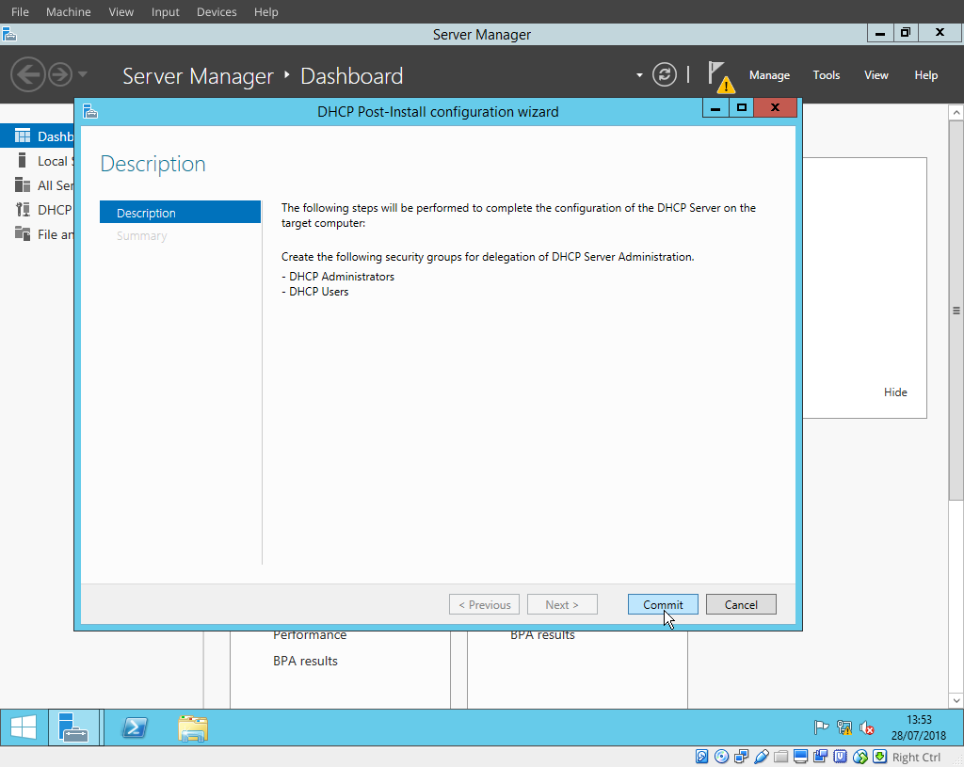The width and height of the screenshot is (964, 767).
Task: Maximize the DHCP wizard window
Action: (x=742, y=108)
